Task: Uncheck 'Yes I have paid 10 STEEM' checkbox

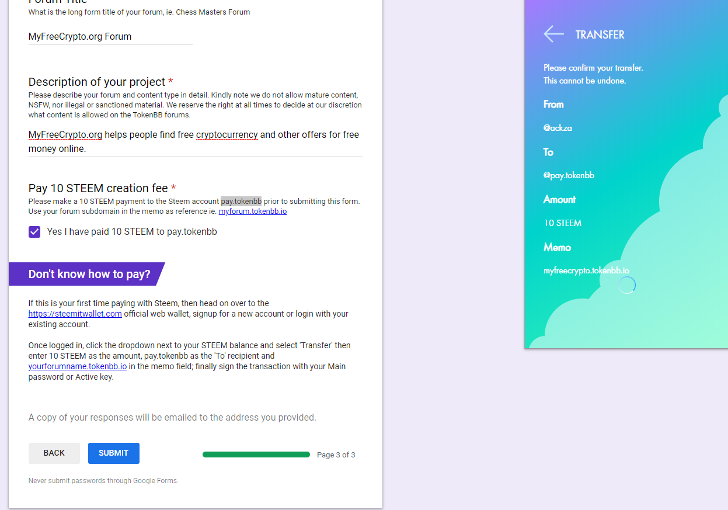Action: coord(34,232)
